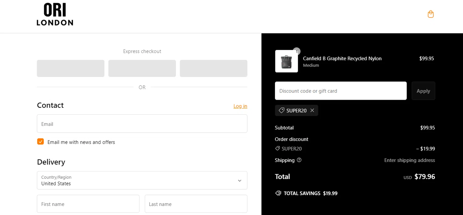Click the Log in link
The height and width of the screenshot is (215, 463).
(240, 106)
